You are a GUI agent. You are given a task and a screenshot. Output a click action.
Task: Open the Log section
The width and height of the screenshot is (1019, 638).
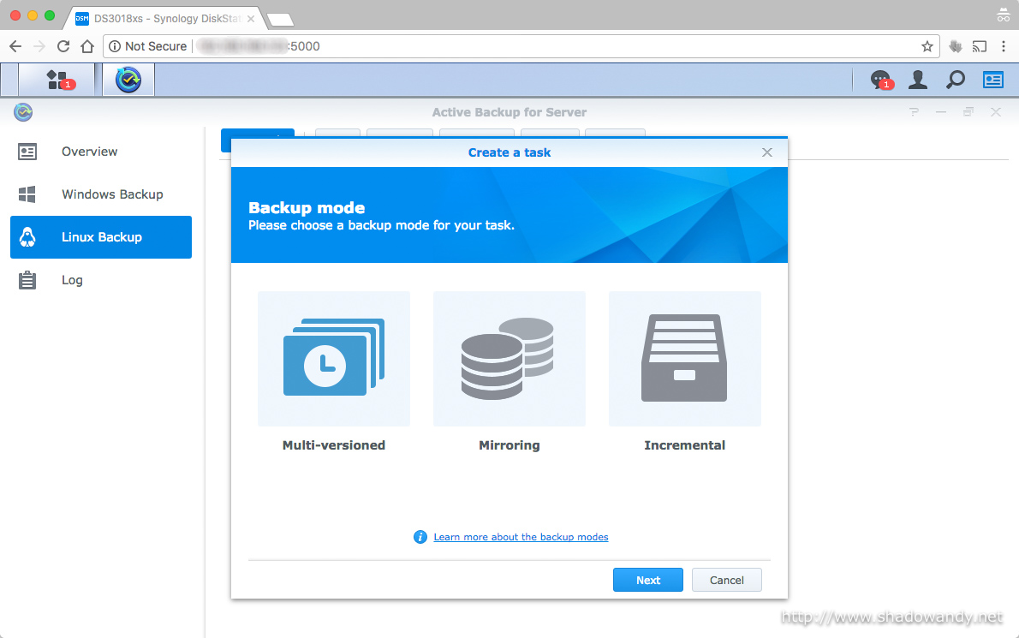(x=101, y=280)
